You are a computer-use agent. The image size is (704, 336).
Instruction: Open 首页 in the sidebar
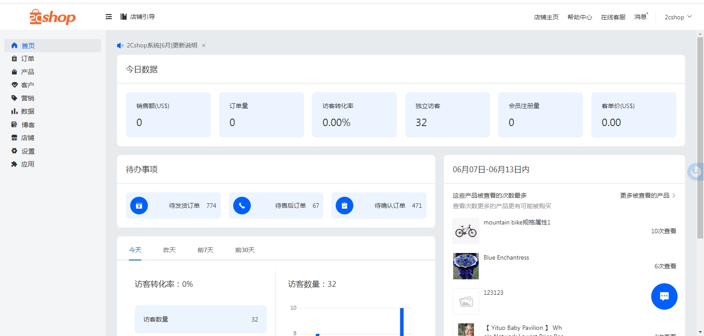tap(53, 46)
